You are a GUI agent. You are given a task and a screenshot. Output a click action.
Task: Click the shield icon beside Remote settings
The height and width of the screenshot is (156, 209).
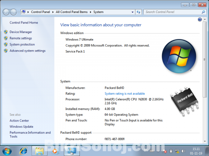pyautogui.click(x=6, y=38)
